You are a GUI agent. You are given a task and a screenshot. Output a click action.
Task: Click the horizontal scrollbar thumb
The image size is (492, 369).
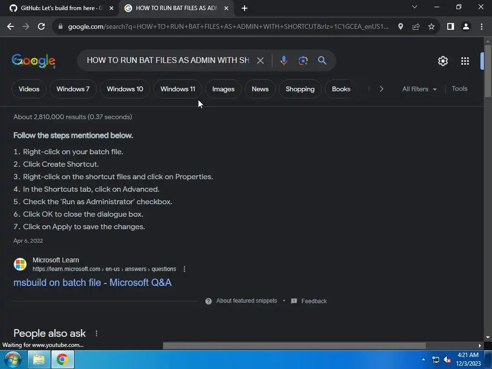point(294,346)
